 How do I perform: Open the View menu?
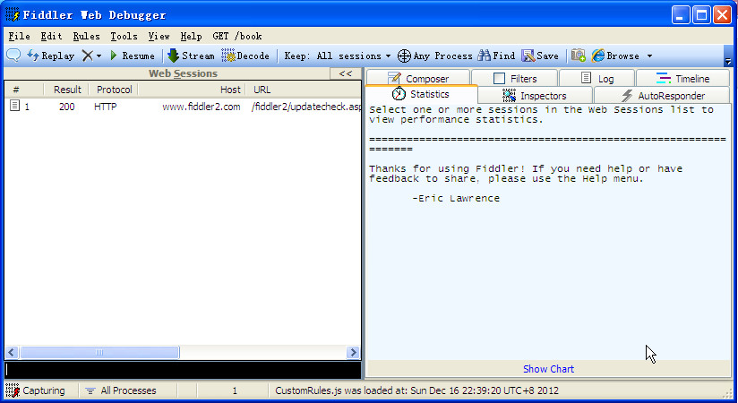(x=159, y=36)
